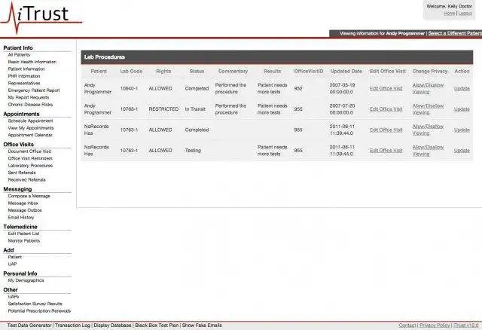Select the RESTRICTED rights cell
The height and width of the screenshot is (330, 482).
click(x=163, y=109)
